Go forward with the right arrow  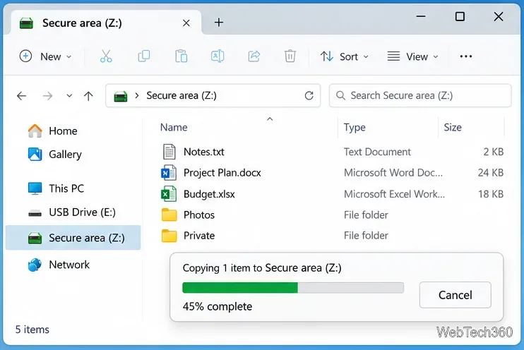coord(47,96)
